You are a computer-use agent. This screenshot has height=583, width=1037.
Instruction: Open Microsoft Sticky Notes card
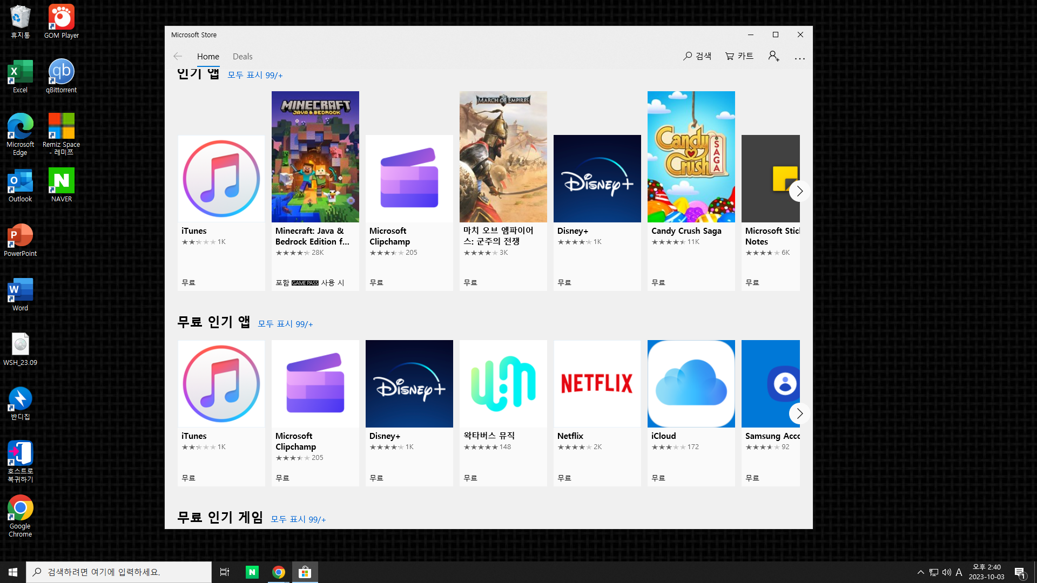pyautogui.click(x=771, y=213)
